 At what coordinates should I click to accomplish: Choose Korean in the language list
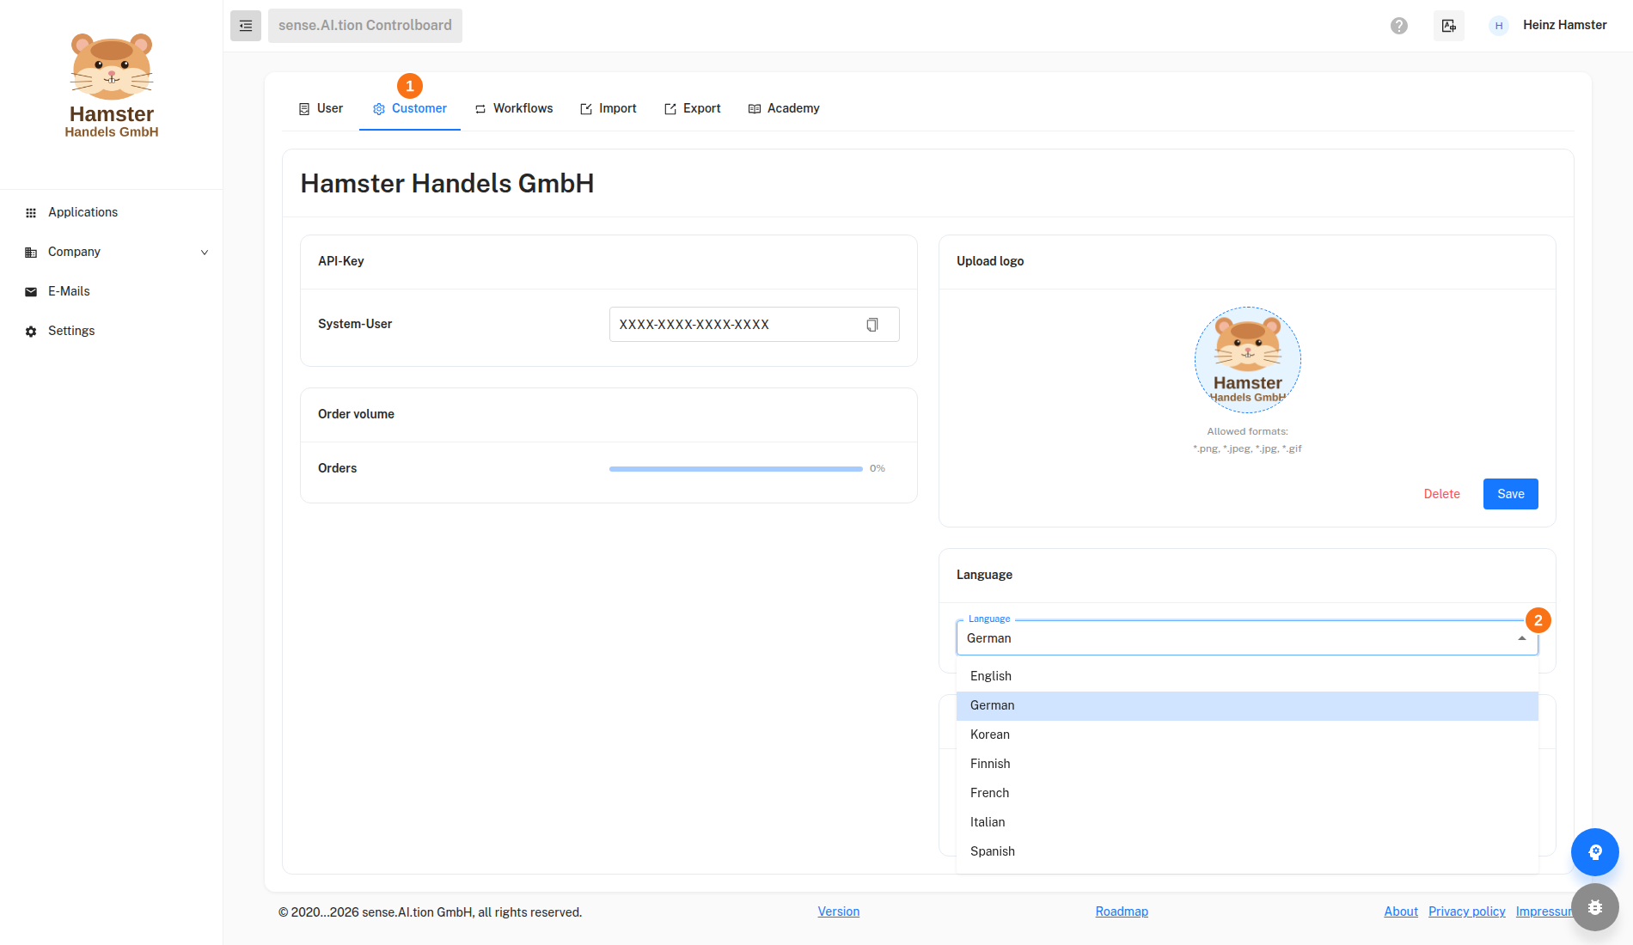1247,735
